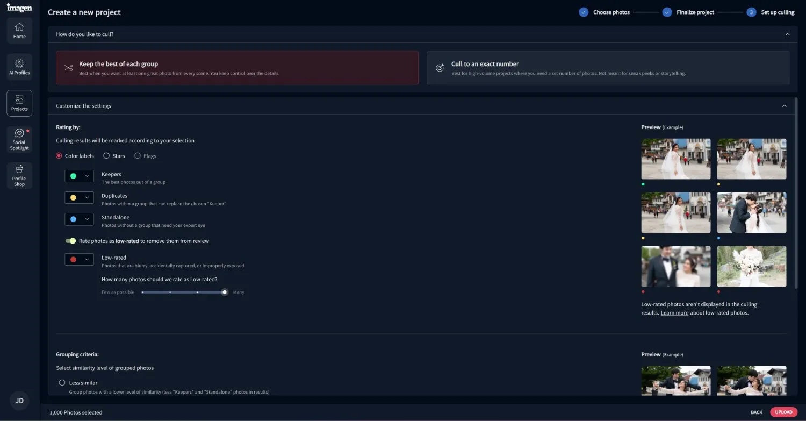Click the scissors icon on 'Keep the best of each group'
806x421 pixels.
pos(68,68)
